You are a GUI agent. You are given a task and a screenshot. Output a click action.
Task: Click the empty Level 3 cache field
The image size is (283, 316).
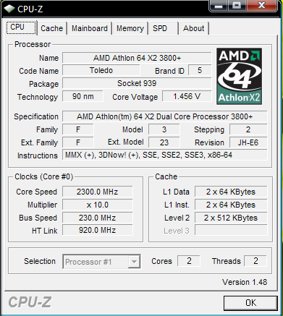231,231
